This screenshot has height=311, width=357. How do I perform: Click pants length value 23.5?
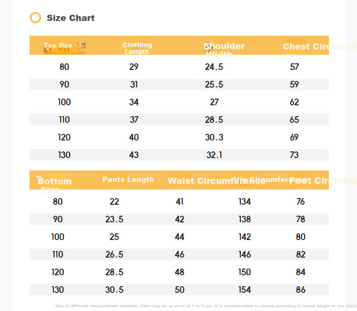point(114,219)
